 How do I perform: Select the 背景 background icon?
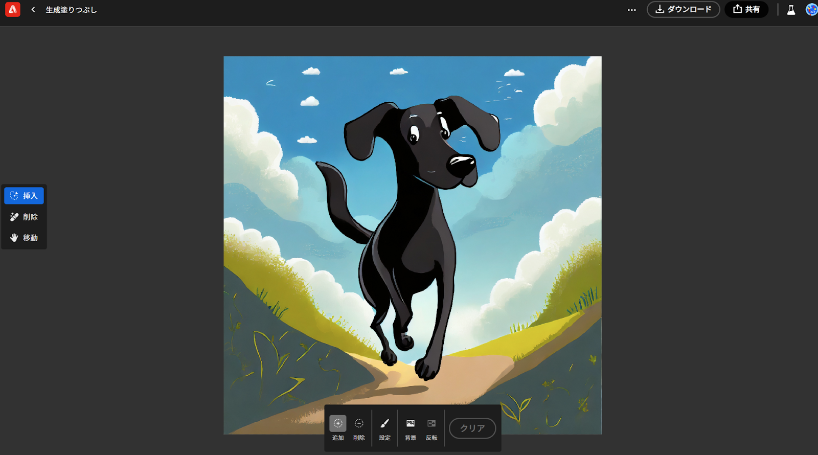410,427
